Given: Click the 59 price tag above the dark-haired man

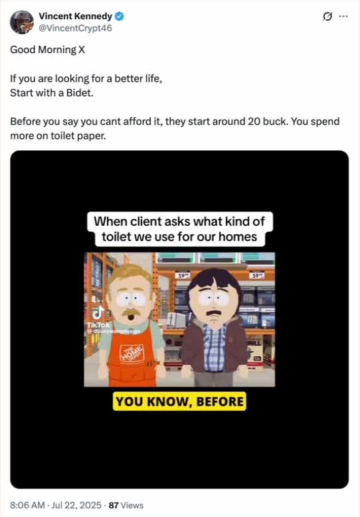Looking at the screenshot, I should click(182, 275).
